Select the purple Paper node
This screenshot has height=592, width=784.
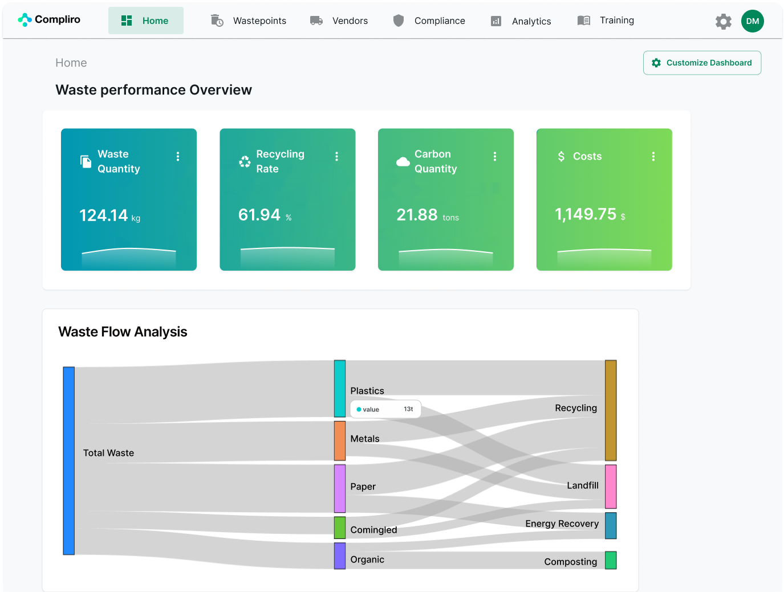(x=340, y=489)
